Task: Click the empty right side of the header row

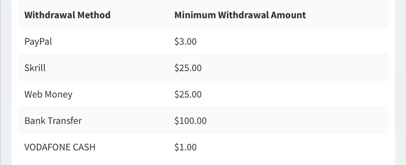Action: 347,15
